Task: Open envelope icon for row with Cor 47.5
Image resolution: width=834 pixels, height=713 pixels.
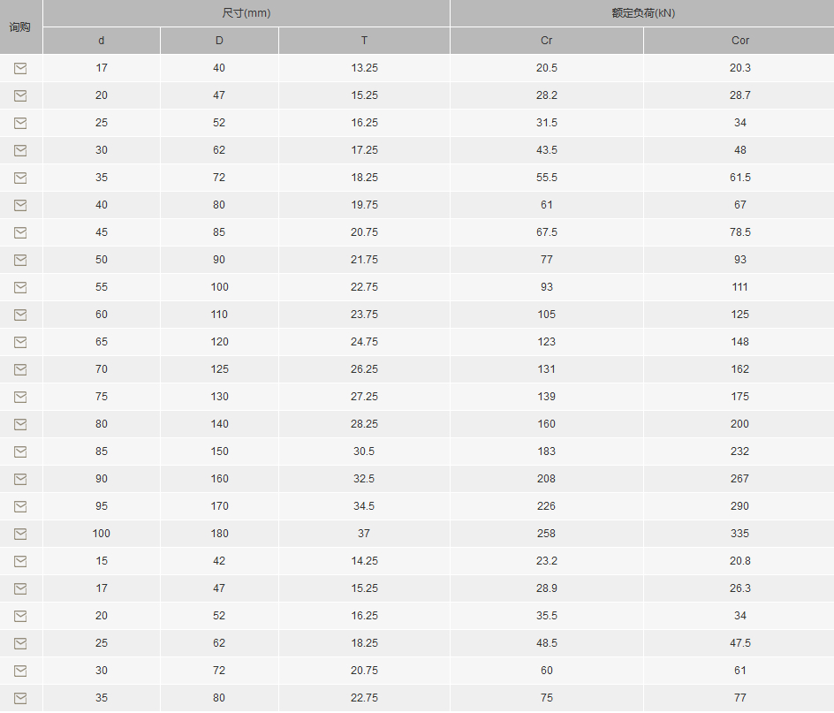Action: (20, 644)
